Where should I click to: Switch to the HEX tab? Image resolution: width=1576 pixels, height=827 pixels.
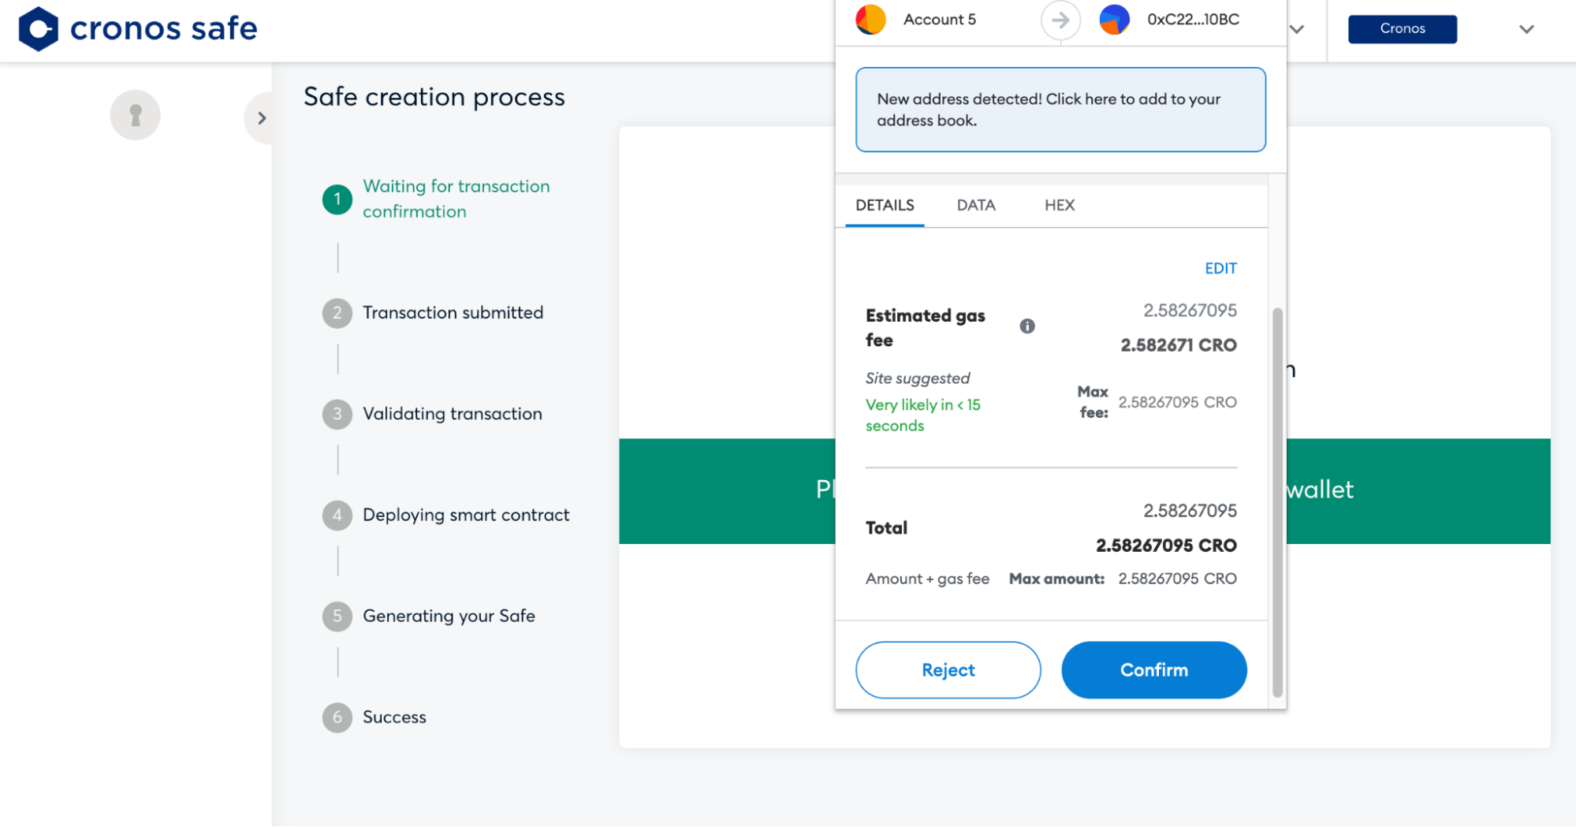pos(1060,205)
